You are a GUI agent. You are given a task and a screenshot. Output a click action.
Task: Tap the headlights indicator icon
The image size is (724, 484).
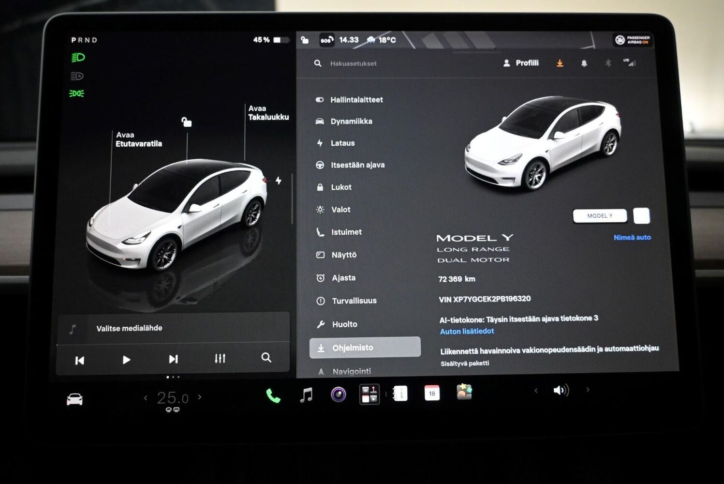(x=78, y=58)
